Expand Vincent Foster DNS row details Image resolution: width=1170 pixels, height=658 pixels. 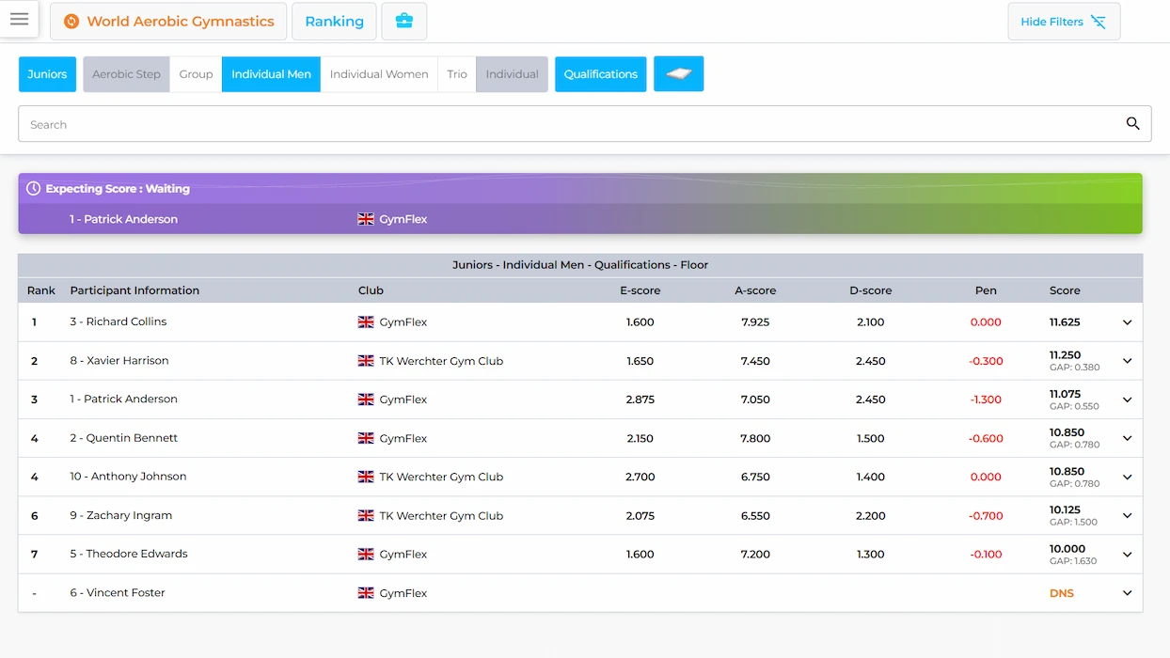click(x=1127, y=593)
